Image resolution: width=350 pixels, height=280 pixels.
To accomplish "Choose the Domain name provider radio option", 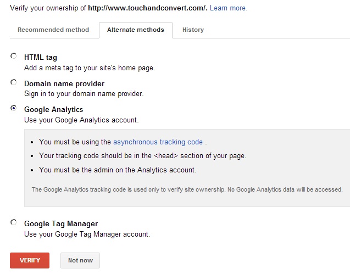I will coord(14,82).
